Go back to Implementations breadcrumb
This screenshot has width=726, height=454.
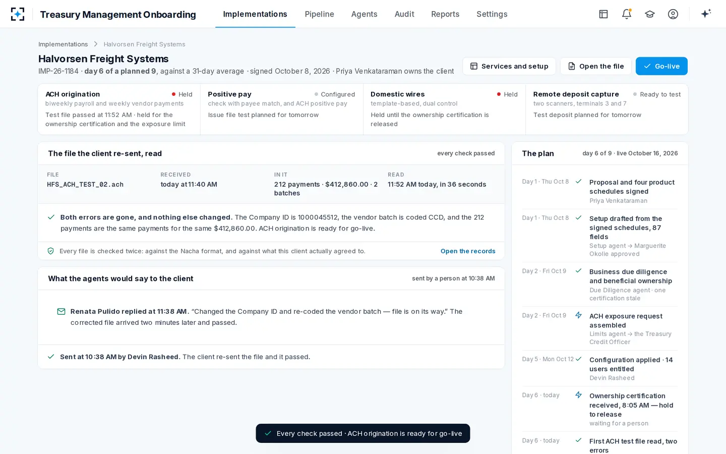63,44
